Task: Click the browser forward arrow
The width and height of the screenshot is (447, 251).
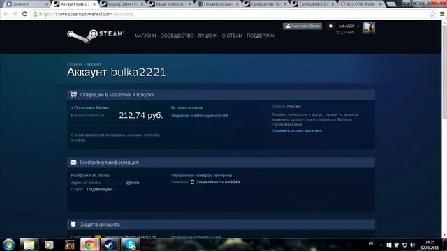Action: [x=15, y=14]
